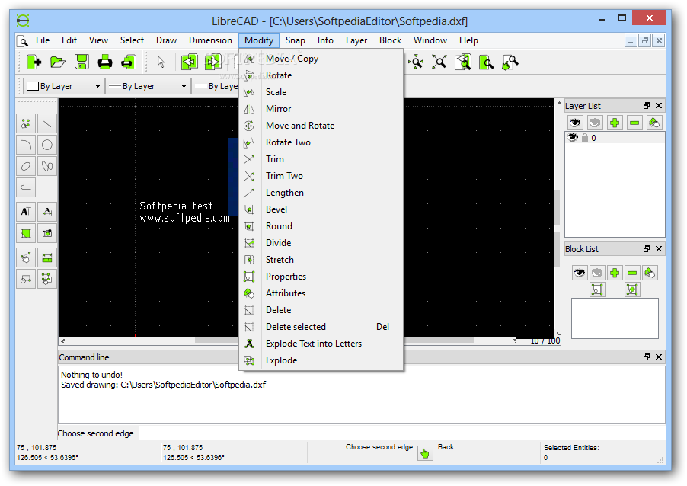Open the Line tool in left toolbox
This screenshot has width=687, height=486.
click(47, 124)
